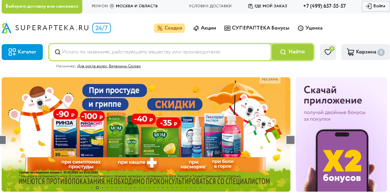Open Скидки percent discounts section
This screenshot has width=390, height=193.
169,28
